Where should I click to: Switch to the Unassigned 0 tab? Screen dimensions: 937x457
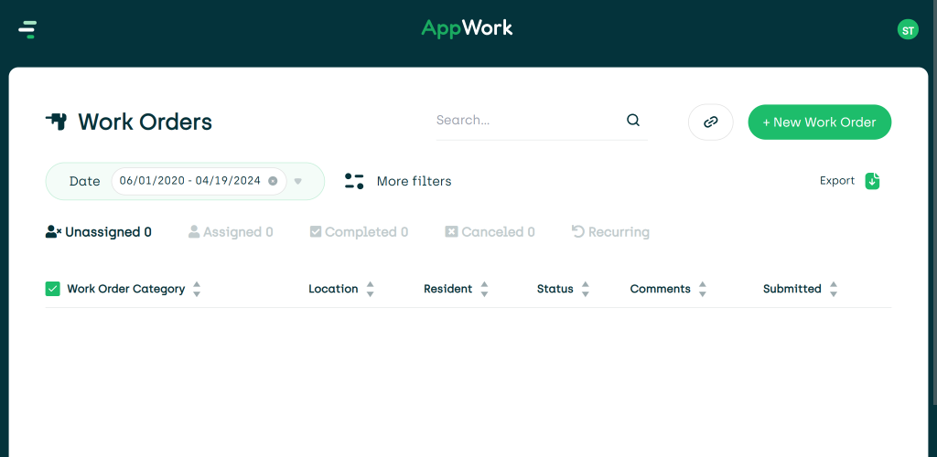[99, 232]
